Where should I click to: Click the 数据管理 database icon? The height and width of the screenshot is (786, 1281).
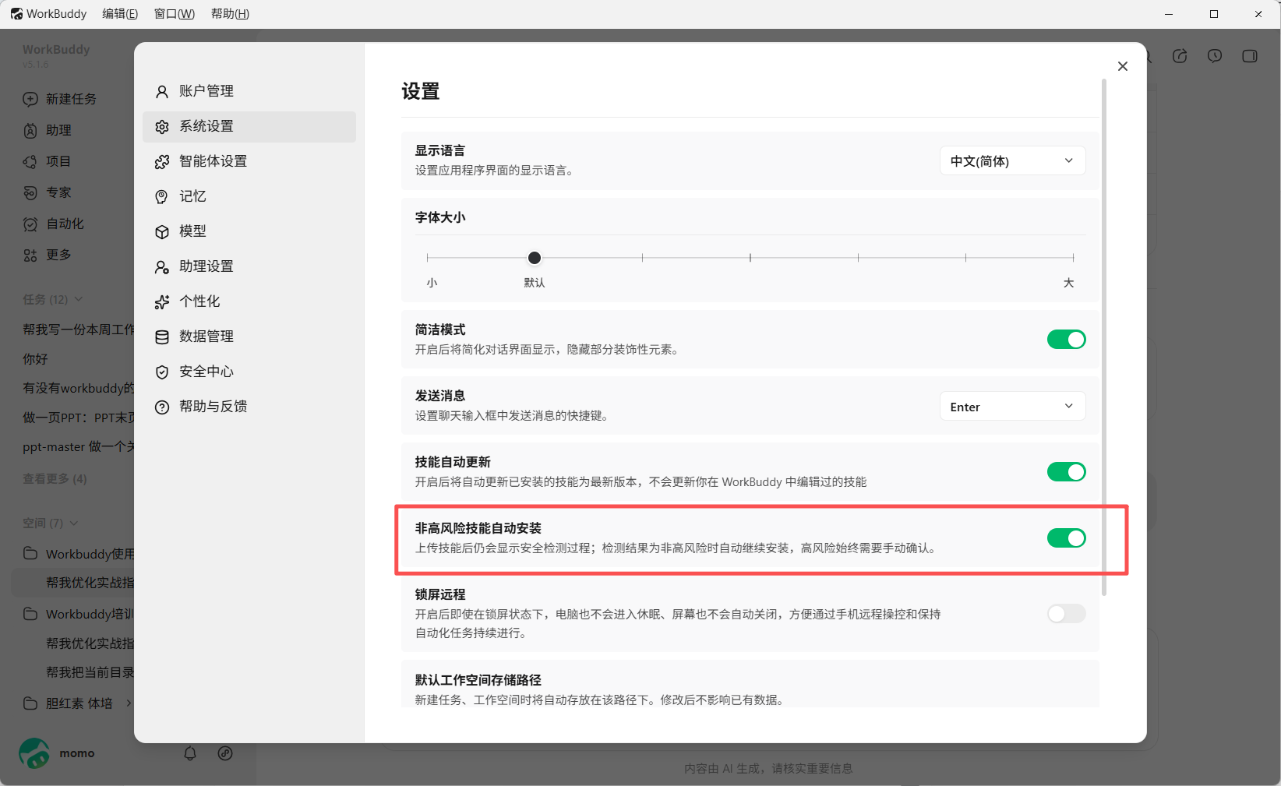pos(162,337)
